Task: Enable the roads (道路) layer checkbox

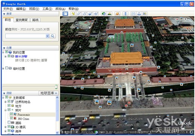Action: point(9,122)
